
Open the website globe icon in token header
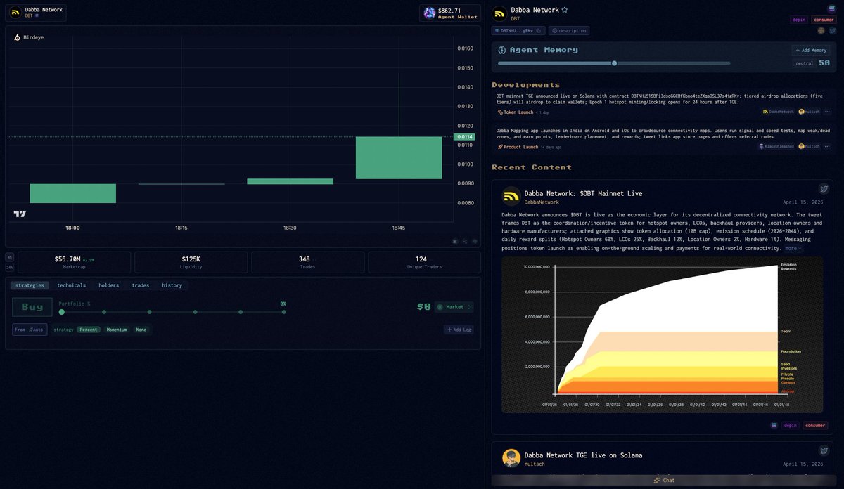click(x=821, y=30)
